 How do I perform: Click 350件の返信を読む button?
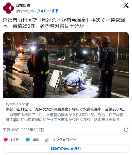click(x=66, y=149)
